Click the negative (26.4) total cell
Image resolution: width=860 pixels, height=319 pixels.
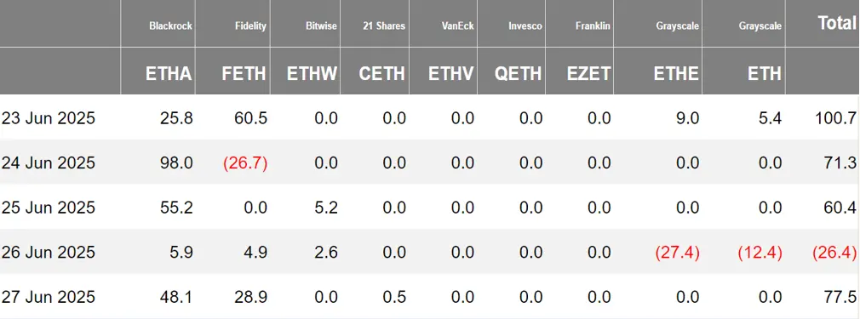tap(834, 252)
